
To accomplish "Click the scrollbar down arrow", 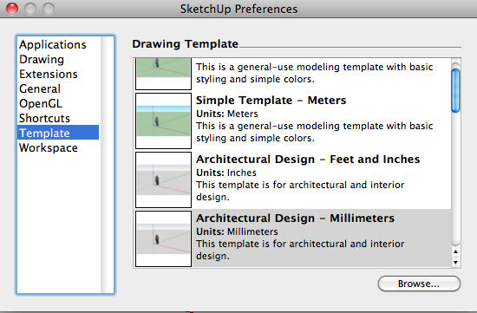I will pos(455,263).
